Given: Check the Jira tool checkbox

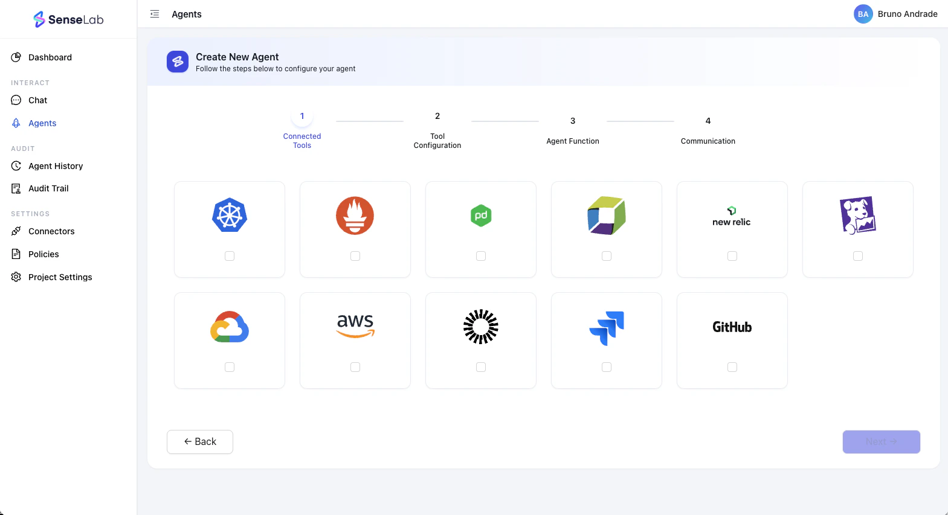Looking at the screenshot, I should tap(607, 367).
